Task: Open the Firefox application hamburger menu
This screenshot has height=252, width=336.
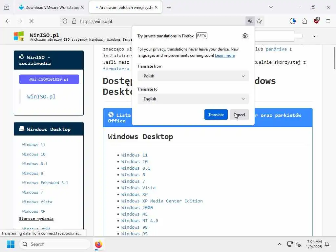Action: [328, 21]
